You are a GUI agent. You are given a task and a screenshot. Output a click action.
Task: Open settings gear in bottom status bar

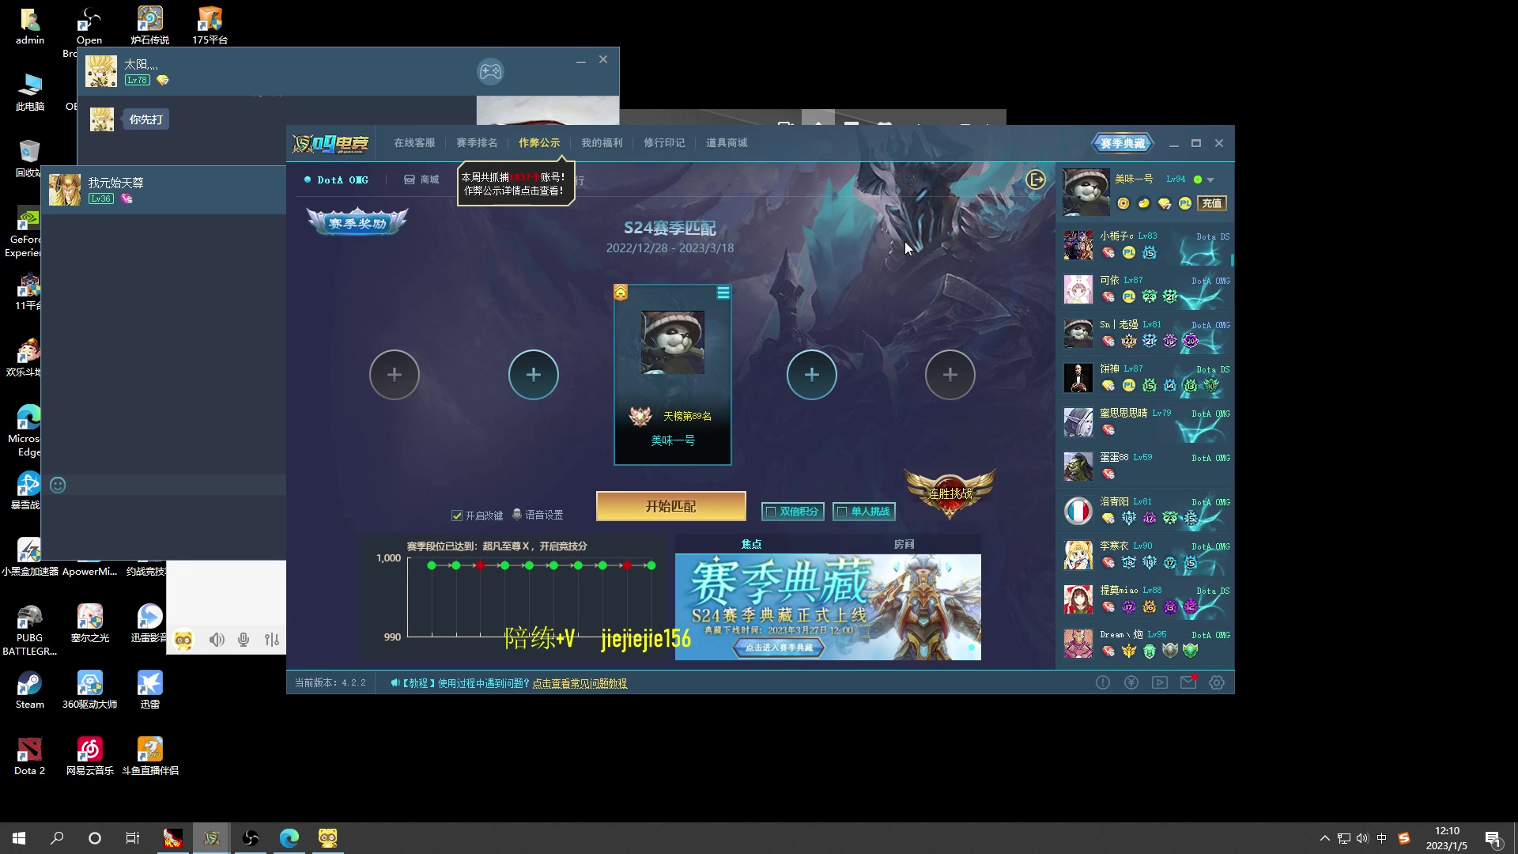pyautogui.click(x=1217, y=682)
